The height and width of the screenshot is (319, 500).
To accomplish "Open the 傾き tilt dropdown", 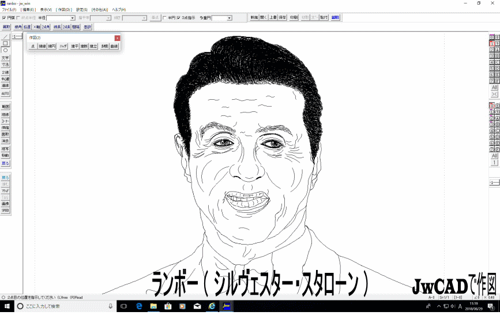I will (144, 18).
